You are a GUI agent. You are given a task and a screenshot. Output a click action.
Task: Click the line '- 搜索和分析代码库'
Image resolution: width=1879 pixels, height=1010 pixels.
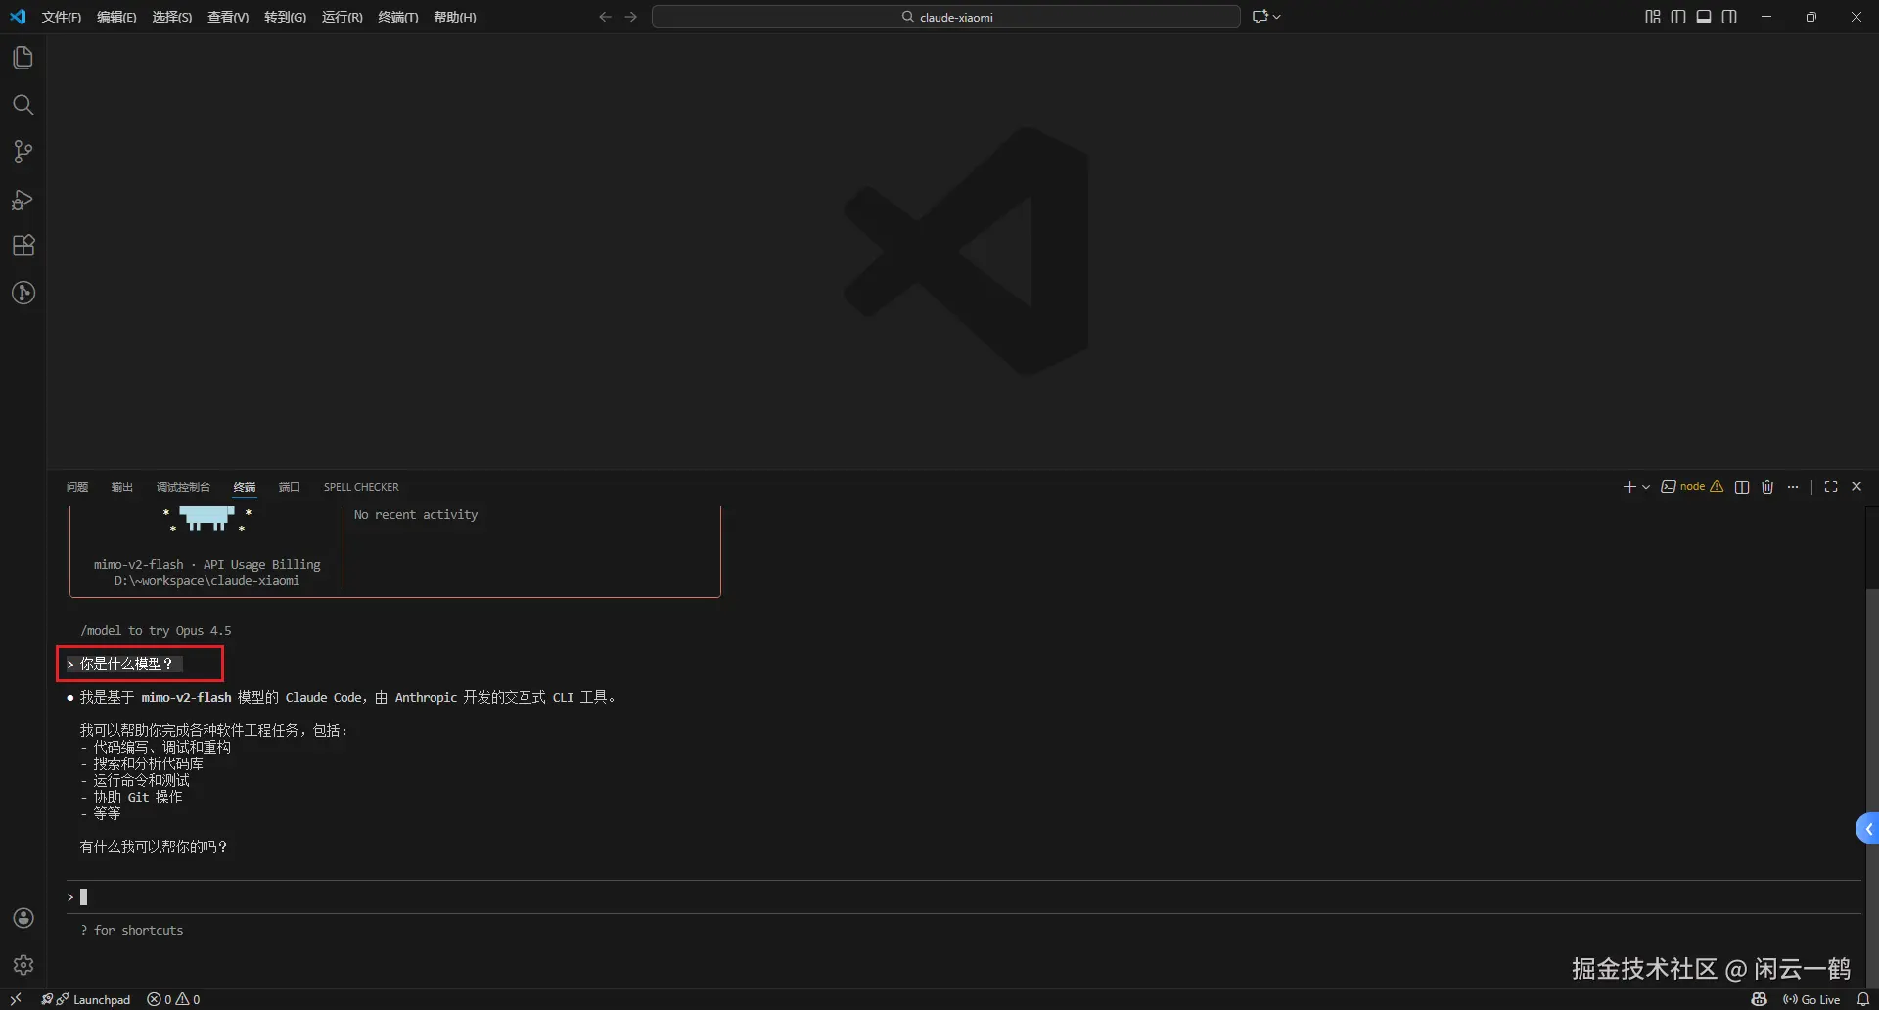142,764
